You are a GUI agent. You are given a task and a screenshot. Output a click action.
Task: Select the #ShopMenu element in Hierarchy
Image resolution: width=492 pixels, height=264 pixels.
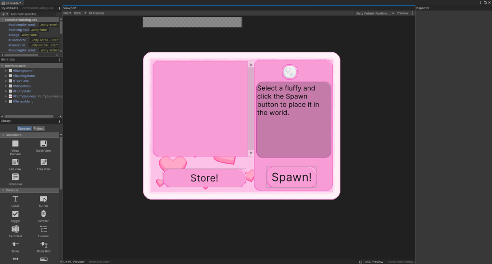pos(22,86)
